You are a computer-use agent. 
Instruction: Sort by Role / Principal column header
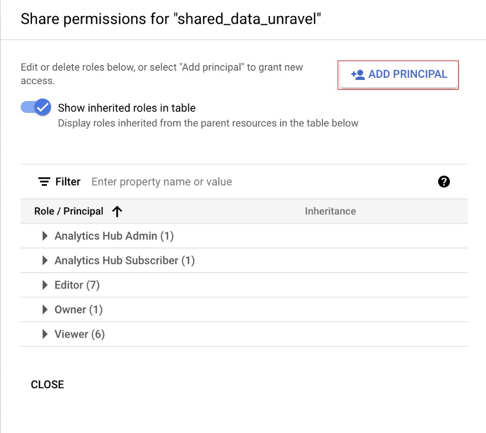[69, 211]
